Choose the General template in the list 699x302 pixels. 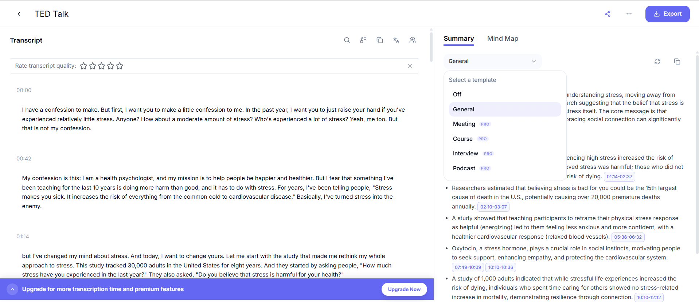pyautogui.click(x=505, y=109)
